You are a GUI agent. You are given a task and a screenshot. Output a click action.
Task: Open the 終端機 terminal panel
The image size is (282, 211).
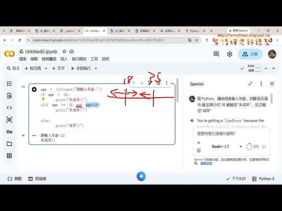pos(37,179)
